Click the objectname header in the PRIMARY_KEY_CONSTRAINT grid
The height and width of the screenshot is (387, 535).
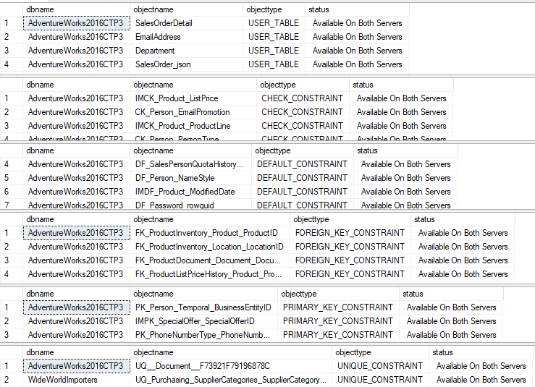coord(203,294)
